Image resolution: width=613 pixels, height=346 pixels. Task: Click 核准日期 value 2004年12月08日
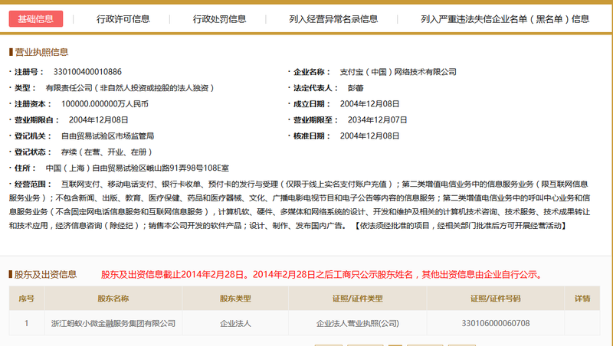pos(369,136)
